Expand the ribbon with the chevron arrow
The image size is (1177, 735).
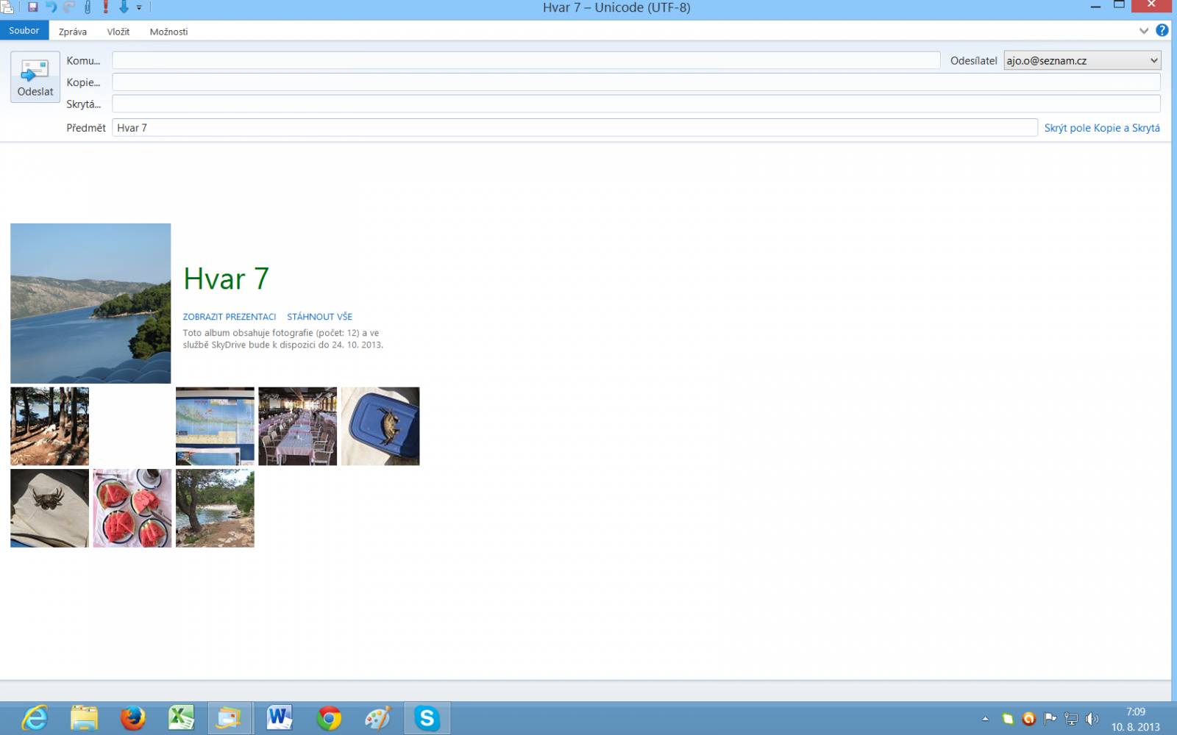[x=1144, y=31]
